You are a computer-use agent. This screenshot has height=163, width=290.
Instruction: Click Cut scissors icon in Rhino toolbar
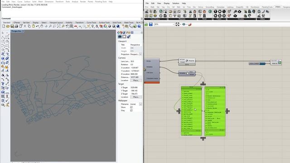25,26
